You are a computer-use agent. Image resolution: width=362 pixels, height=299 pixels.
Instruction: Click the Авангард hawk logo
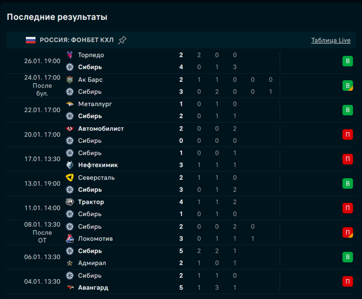pos(70,288)
